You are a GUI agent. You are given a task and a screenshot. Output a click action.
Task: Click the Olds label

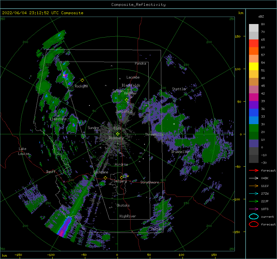[x=117, y=128]
